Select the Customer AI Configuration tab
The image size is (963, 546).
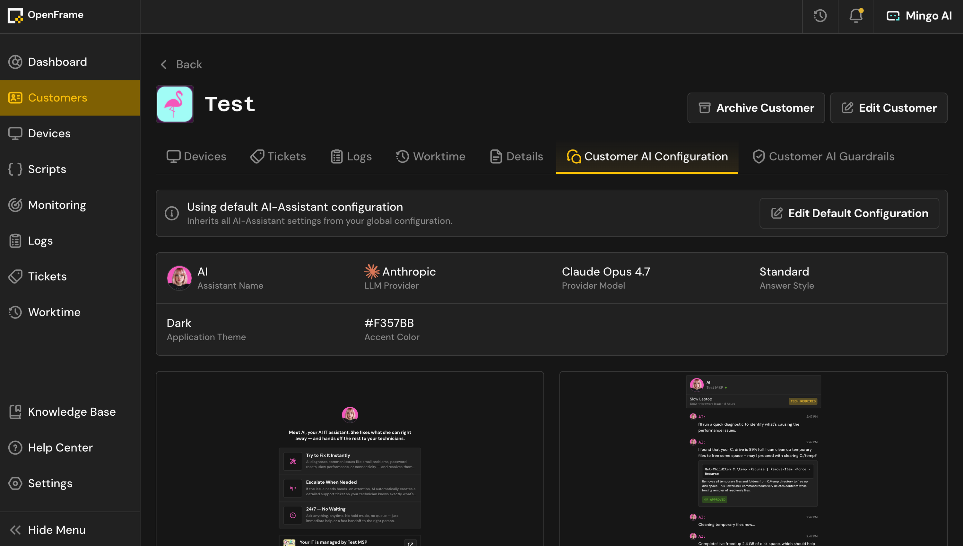pyautogui.click(x=647, y=156)
